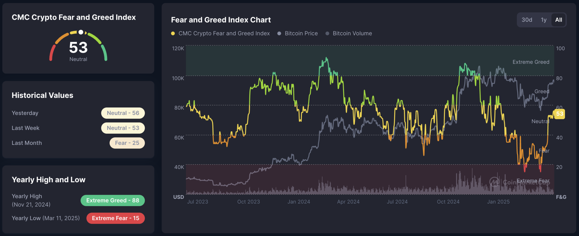Click the 120K price axis label
579x236 pixels.
(178, 49)
